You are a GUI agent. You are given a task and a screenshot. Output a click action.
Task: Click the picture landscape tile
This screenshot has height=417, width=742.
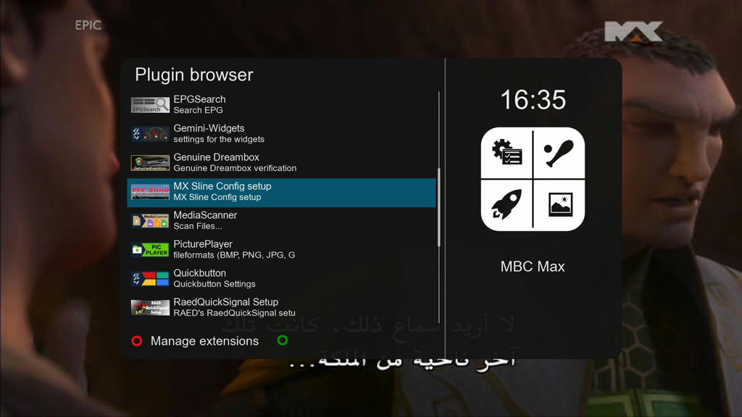click(x=559, y=205)
